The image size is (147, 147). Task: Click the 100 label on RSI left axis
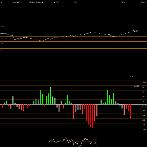tap(2, 27)
